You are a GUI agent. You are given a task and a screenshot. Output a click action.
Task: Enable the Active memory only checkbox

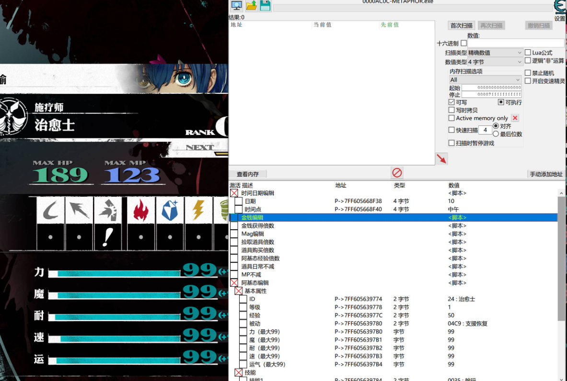[451, 118]
